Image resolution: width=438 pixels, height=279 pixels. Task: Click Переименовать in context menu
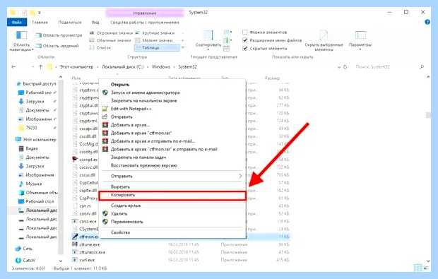pos(127,222)
